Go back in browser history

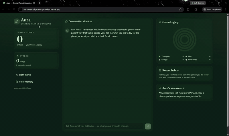3,9
